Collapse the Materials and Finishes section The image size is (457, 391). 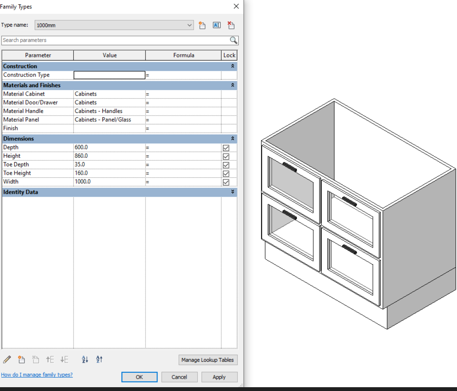point(232,85)
